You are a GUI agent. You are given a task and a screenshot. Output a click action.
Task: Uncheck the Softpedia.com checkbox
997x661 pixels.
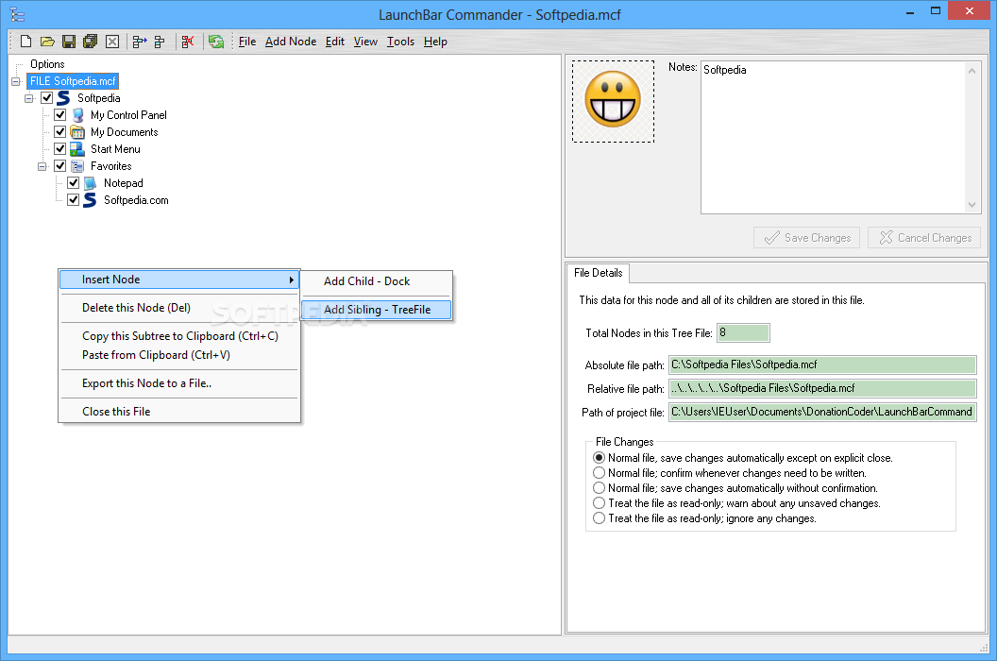73,200
